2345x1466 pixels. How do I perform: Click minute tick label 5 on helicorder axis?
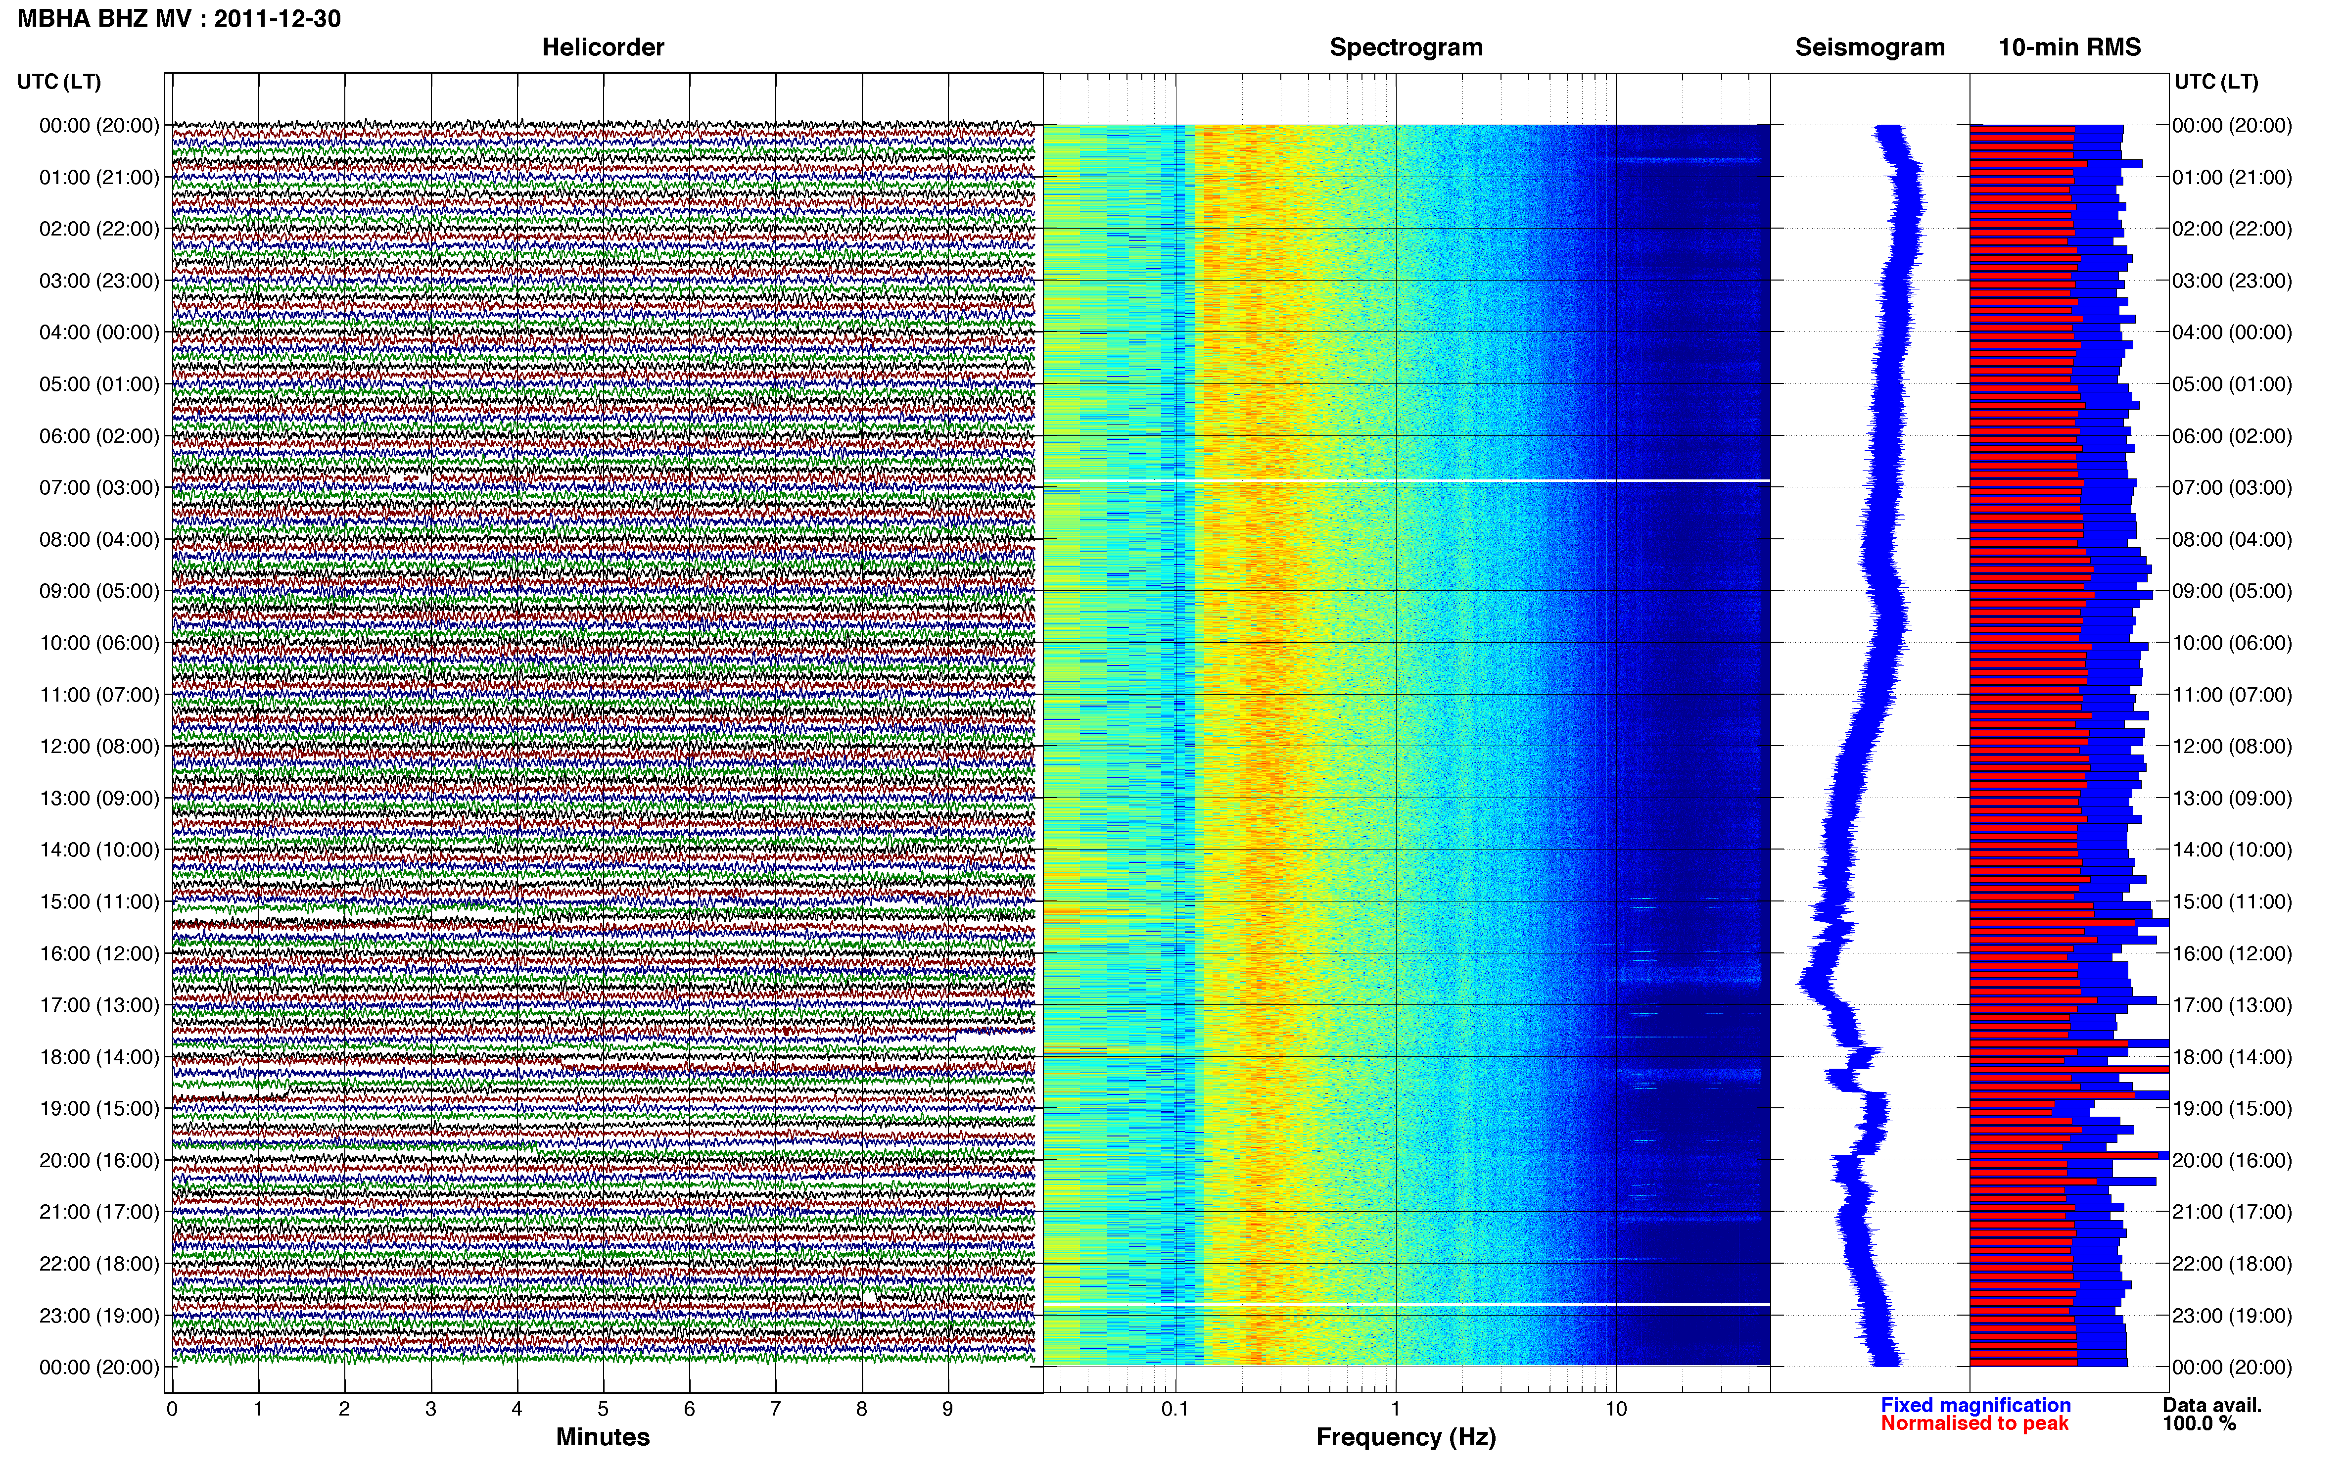click(603, 1410)
